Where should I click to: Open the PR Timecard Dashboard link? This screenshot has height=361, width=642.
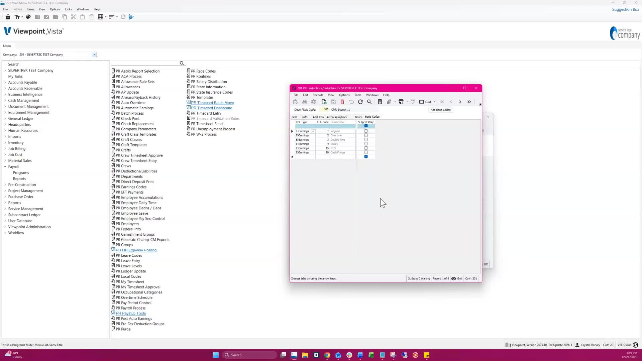click(x=211, y=108)
